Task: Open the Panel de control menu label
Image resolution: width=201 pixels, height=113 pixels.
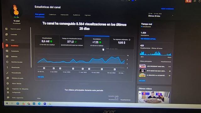Action: click(15, 29)
